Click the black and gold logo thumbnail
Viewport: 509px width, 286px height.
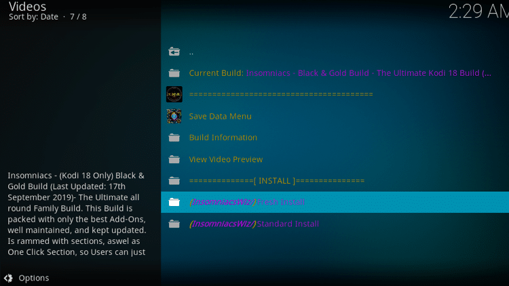(x=174, y=94)
